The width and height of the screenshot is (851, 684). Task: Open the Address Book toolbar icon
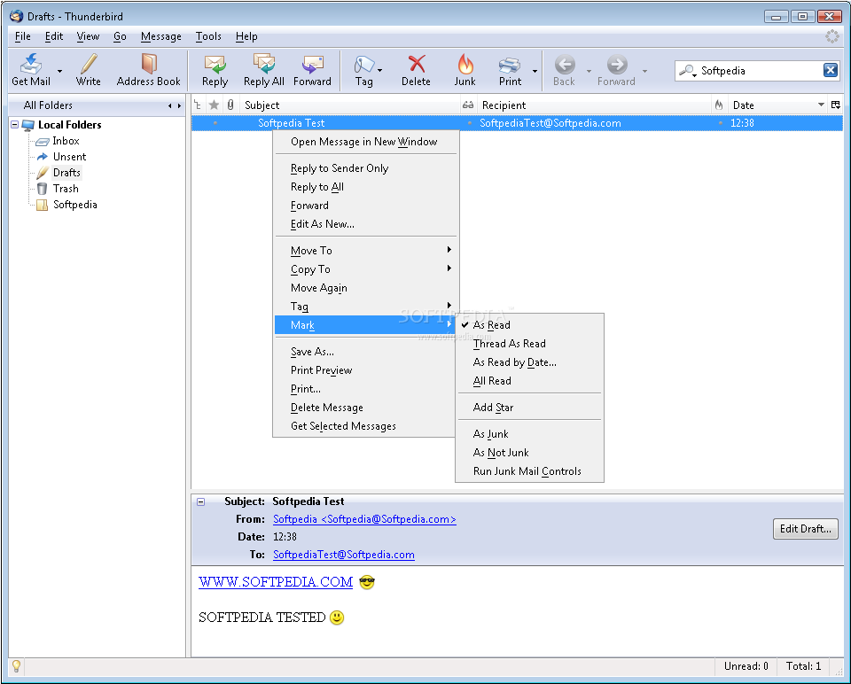click(x=149, y=64)
